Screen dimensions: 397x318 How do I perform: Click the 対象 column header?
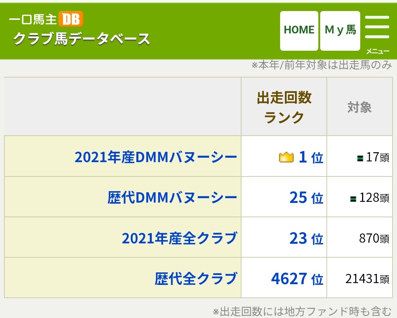click(x=359, y=107)
